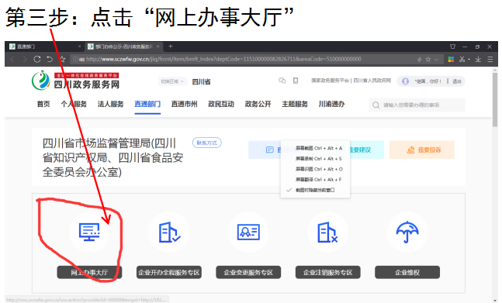
Task: Click the browser download arrow icon
Action: pyautogui.click(x=478, y=59)
